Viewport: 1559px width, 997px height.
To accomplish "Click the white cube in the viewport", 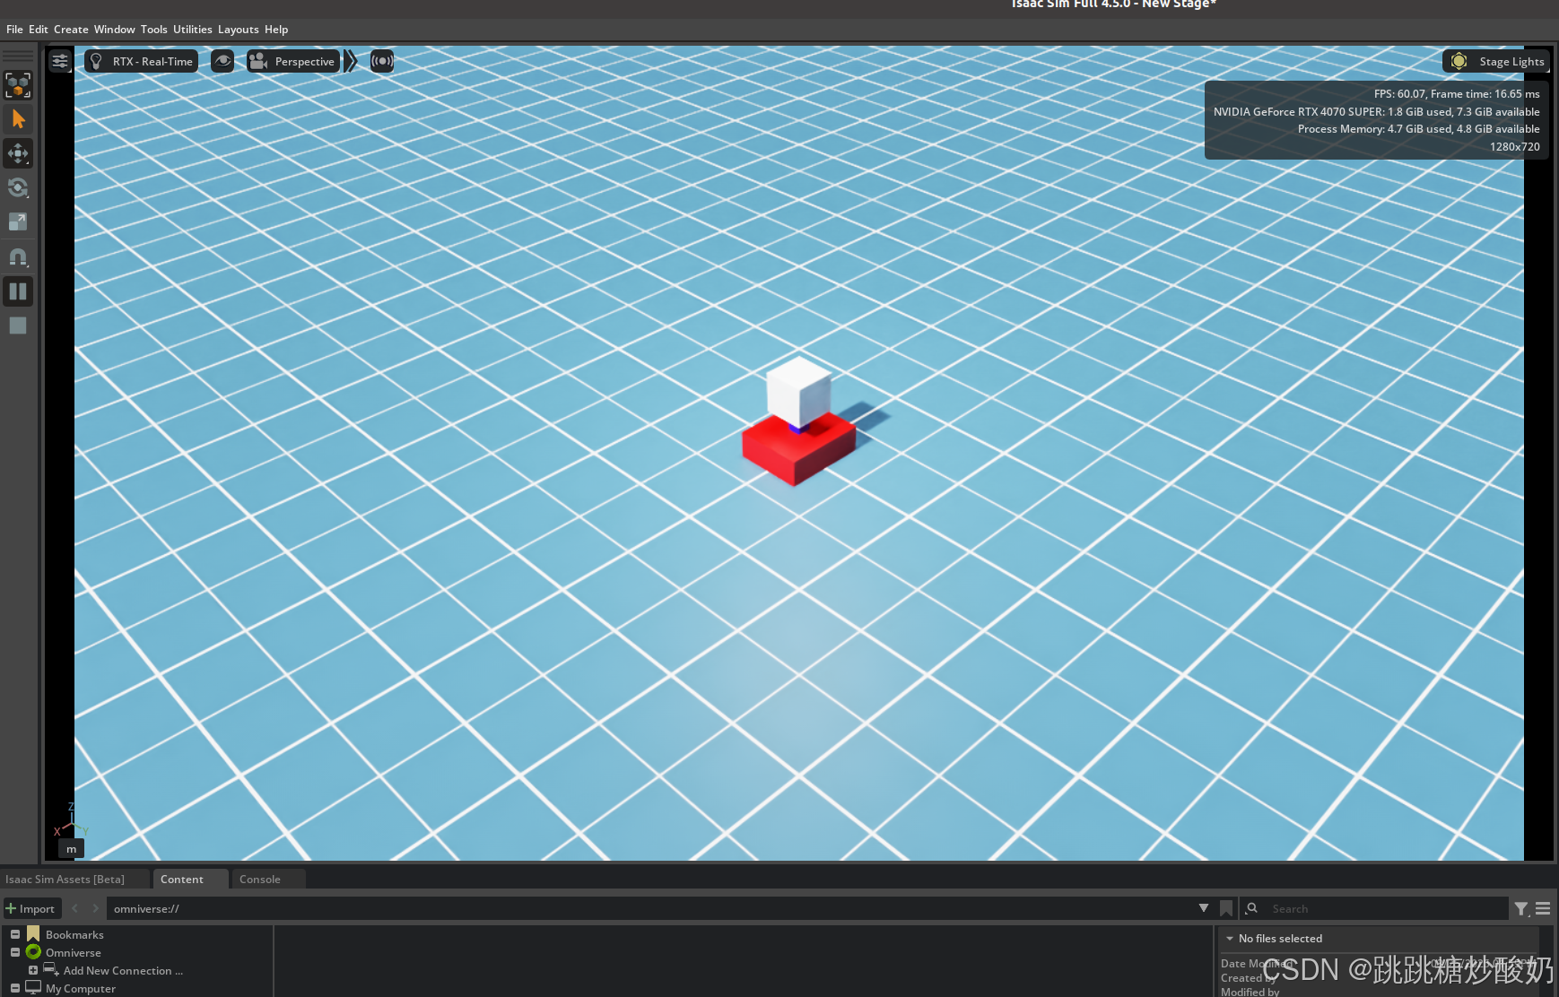I will (798, 391).
